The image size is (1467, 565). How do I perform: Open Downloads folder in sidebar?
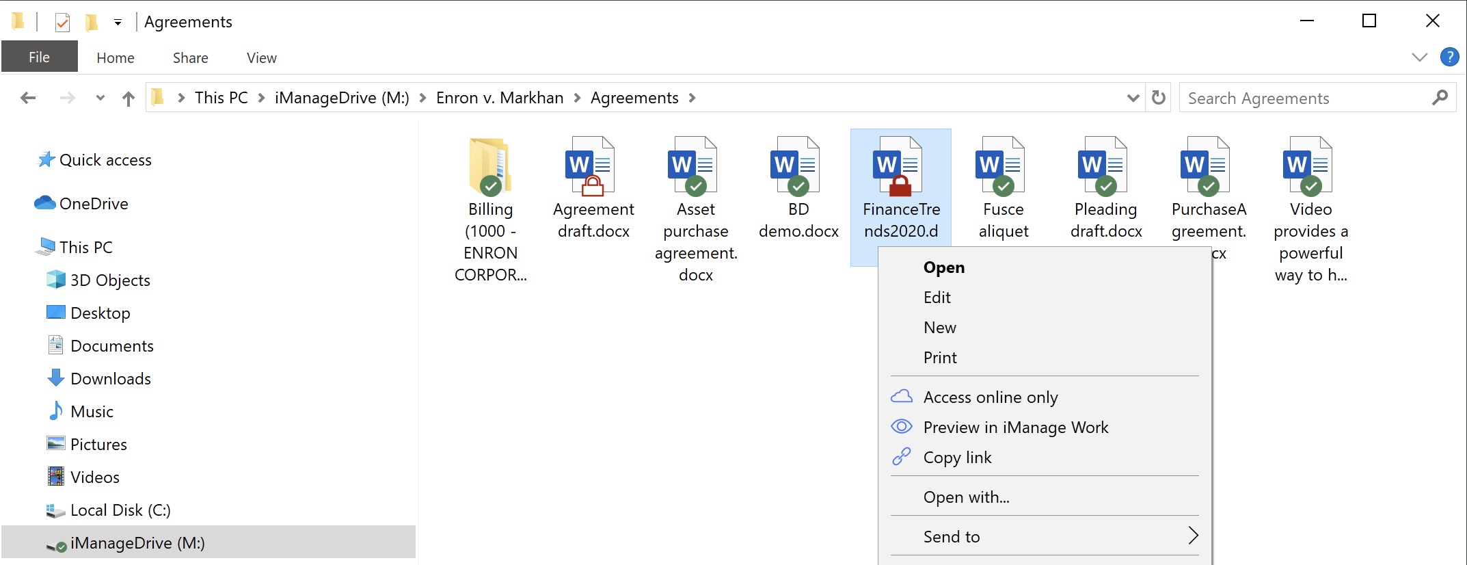click(98, 379)
